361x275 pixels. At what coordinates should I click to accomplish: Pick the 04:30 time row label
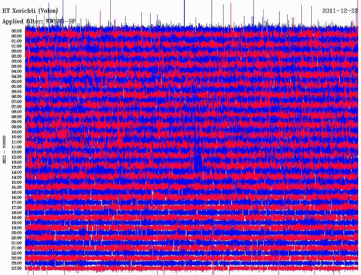click(x=17, y=77)
